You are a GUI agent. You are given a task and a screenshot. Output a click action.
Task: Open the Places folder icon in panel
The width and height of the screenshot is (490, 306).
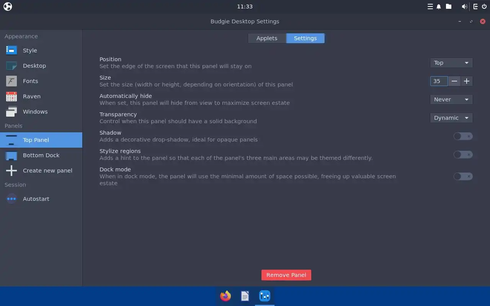pos(449,7)
